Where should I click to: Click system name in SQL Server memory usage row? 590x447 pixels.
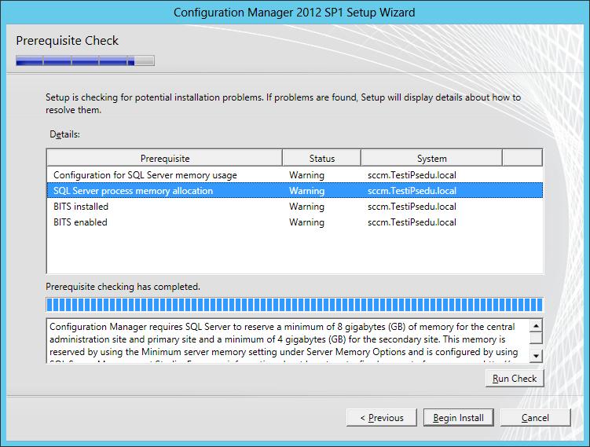click(412, 175)
